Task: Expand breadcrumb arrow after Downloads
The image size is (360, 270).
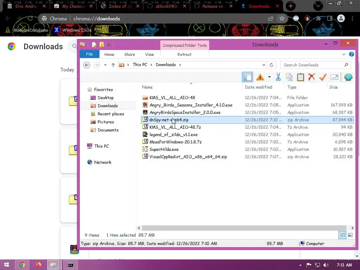Action: tap(180, 65)
